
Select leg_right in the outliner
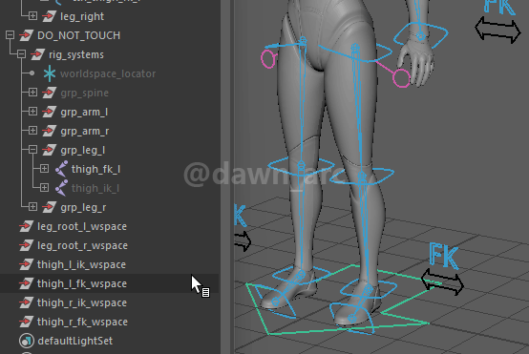click(x=82, y=16)
